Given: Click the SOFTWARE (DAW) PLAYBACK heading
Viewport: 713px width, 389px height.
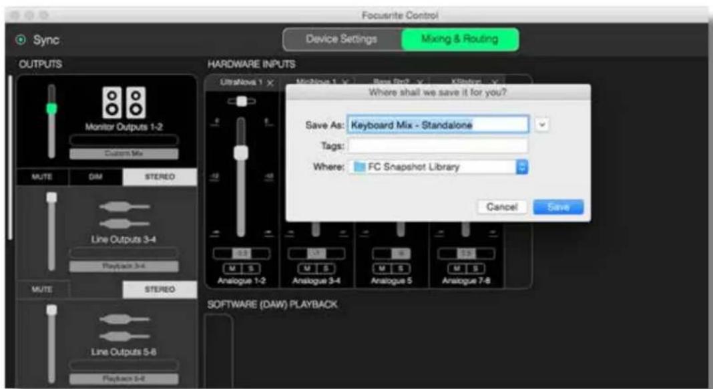Looking at the screenshot, I should 272,304.
